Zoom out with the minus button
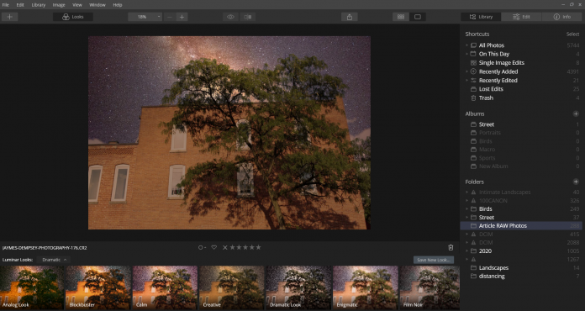Viewport: 585px width, 311px height. pyautogui.click(x=170, y=17)
